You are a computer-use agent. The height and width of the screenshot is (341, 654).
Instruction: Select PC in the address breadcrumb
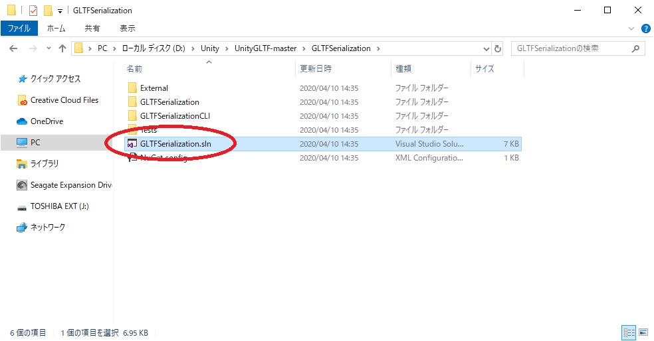102,48
